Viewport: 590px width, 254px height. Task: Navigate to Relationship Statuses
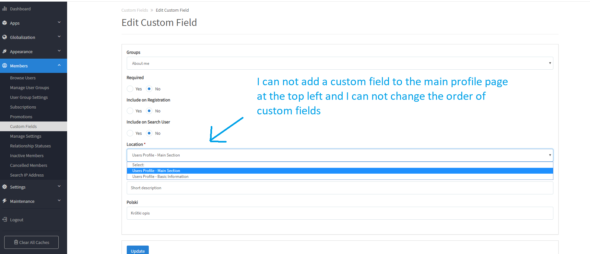coord(30,146)
